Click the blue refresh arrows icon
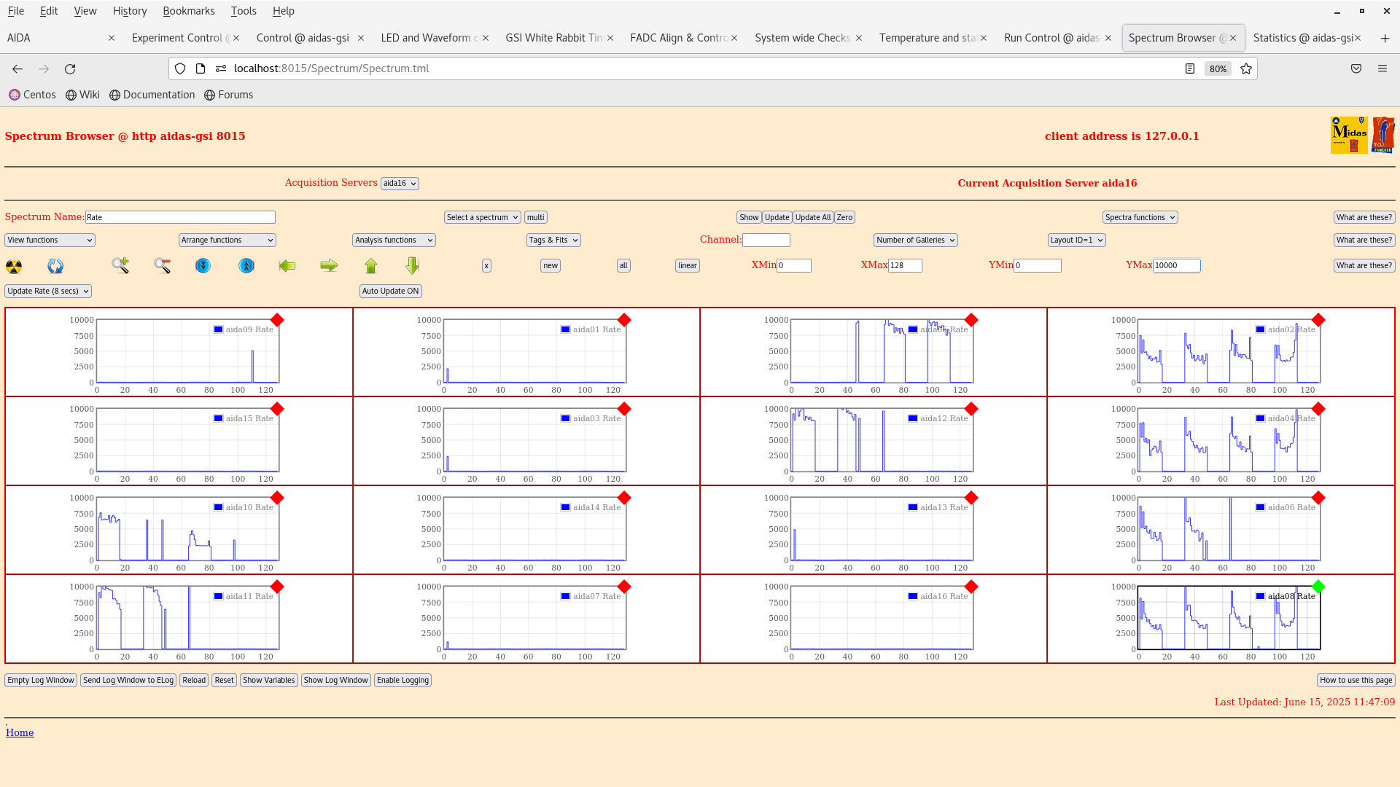This screenshot has height=787, width=1400. point(55,266)
